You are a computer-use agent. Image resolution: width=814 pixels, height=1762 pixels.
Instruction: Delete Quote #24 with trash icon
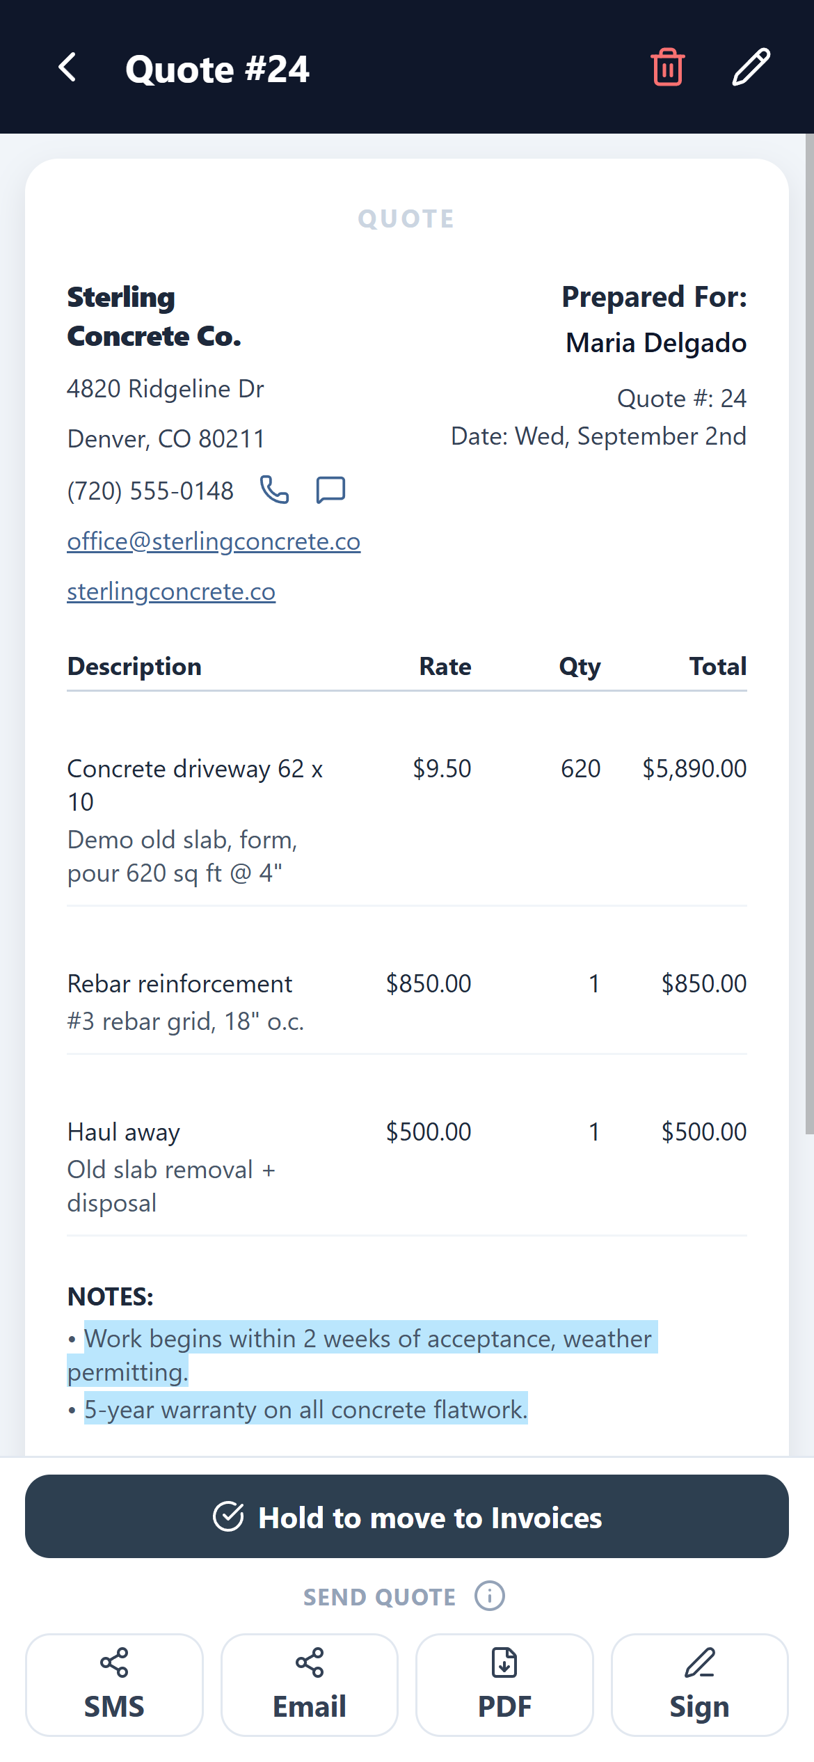point(668,68)
